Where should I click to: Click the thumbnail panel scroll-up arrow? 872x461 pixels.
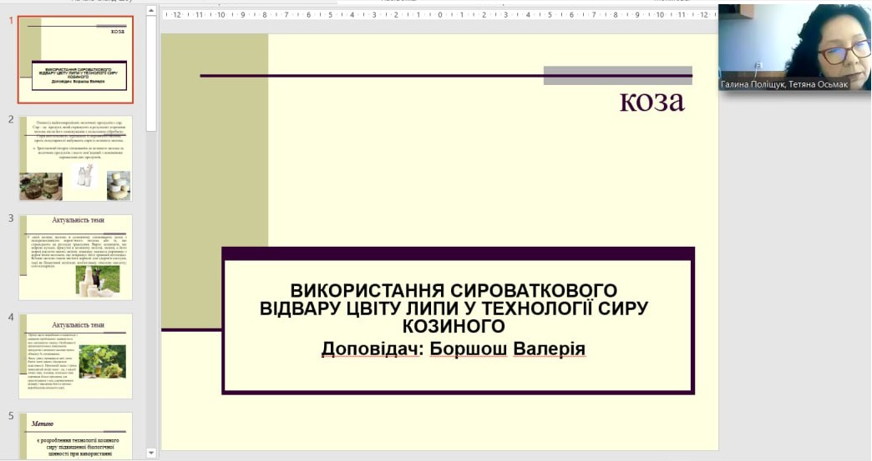(x=151, y=11)
